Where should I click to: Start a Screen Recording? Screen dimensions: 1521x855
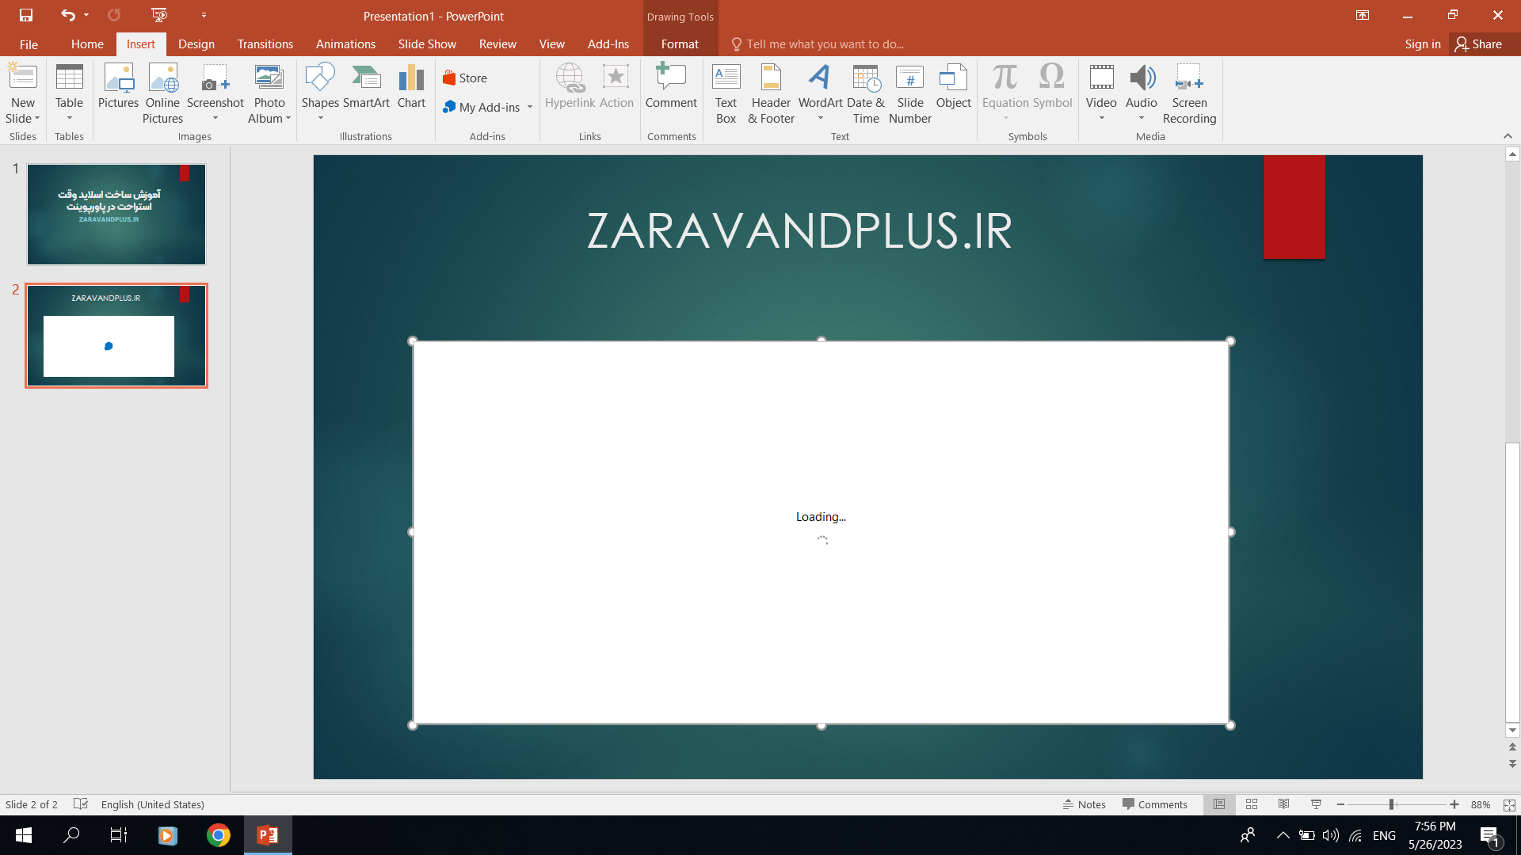[1189, 93]
